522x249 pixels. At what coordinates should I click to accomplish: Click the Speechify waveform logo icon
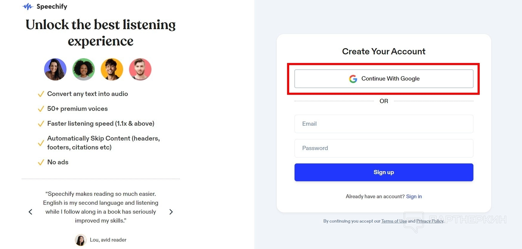[x=28, y=7]
